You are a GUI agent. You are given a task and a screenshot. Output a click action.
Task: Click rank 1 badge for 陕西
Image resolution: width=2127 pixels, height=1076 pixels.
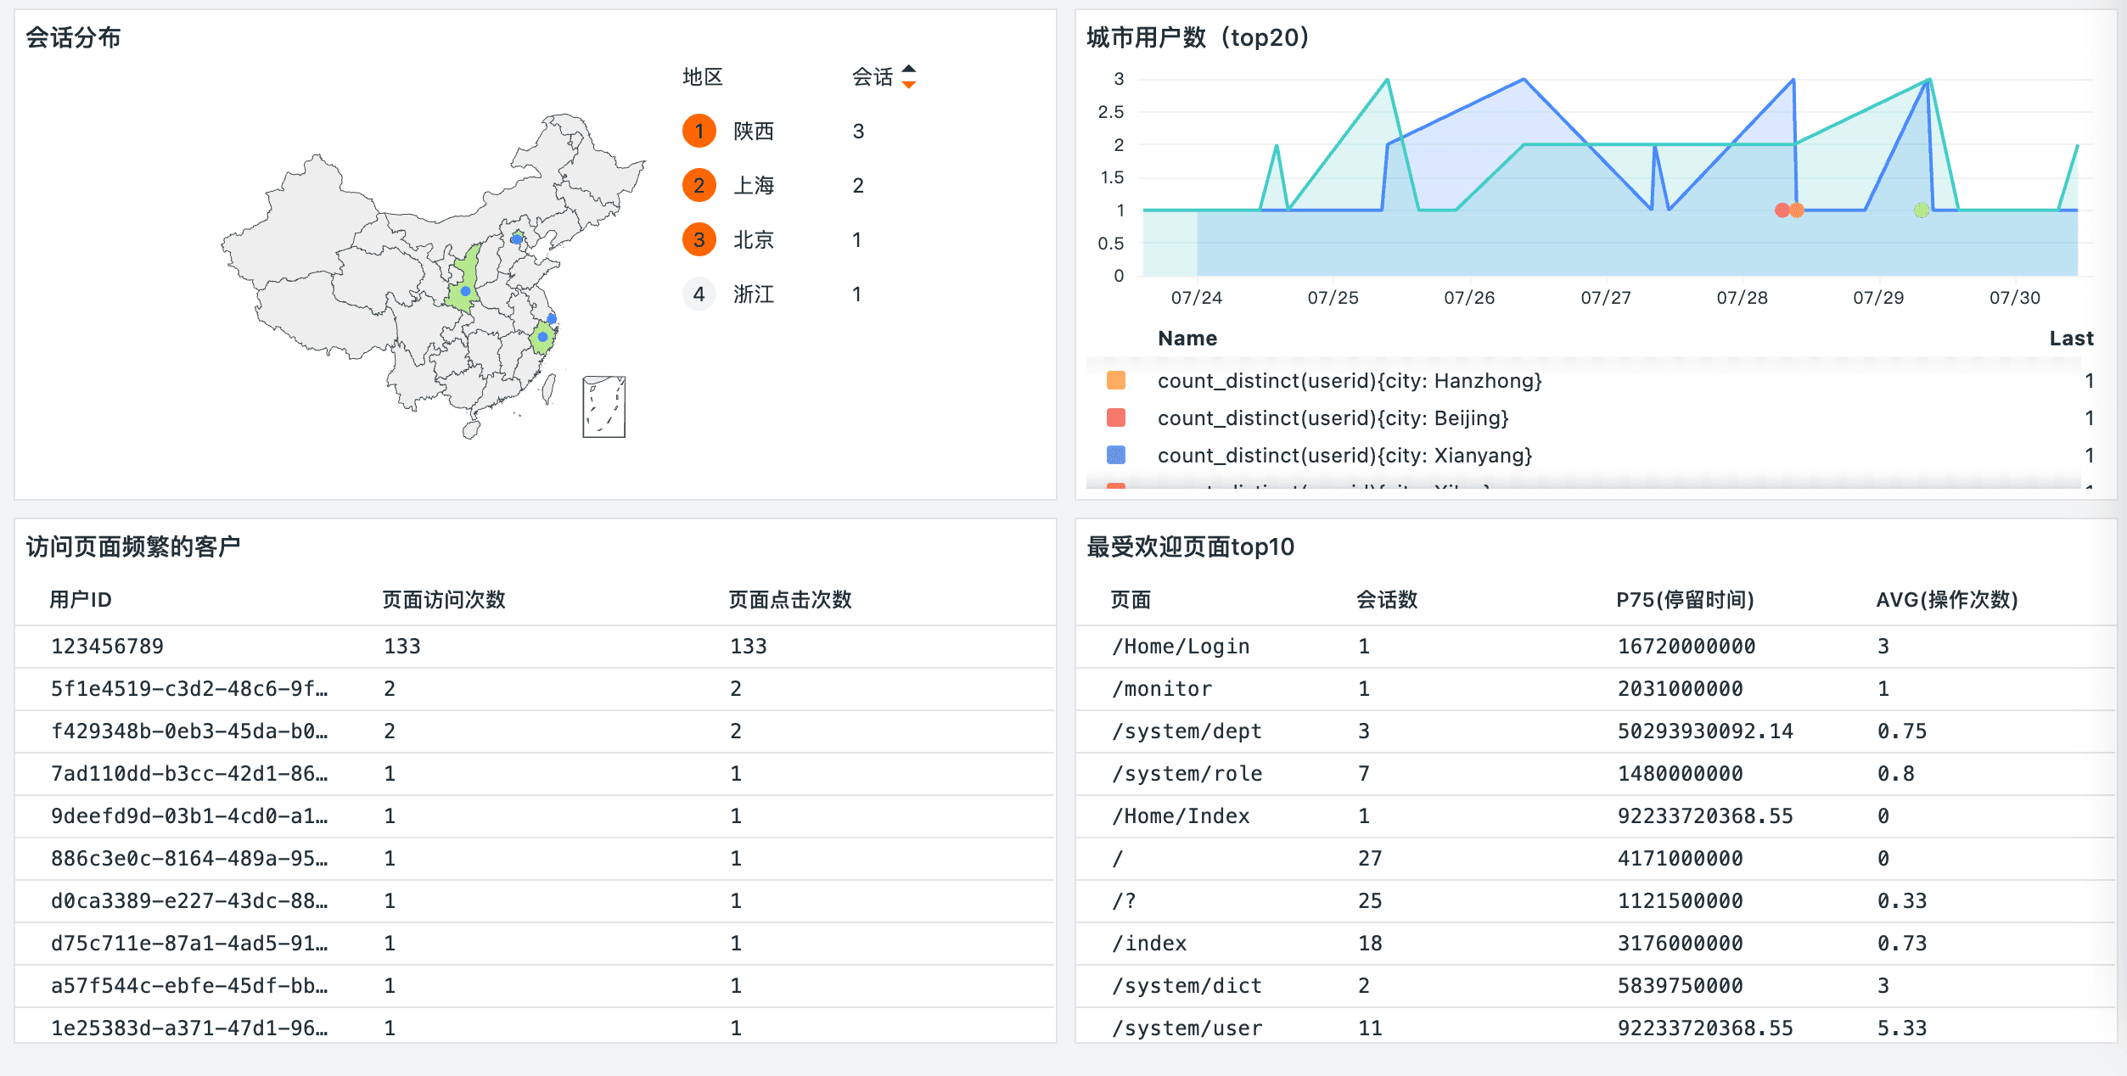point(699,131)
